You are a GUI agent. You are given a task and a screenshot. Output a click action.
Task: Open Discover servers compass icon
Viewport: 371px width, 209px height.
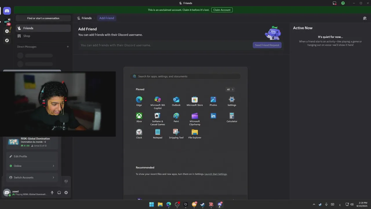click(x=7, y=40)
